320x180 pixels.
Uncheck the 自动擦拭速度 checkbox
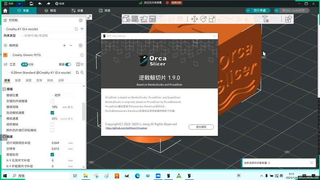coord(52,113)
